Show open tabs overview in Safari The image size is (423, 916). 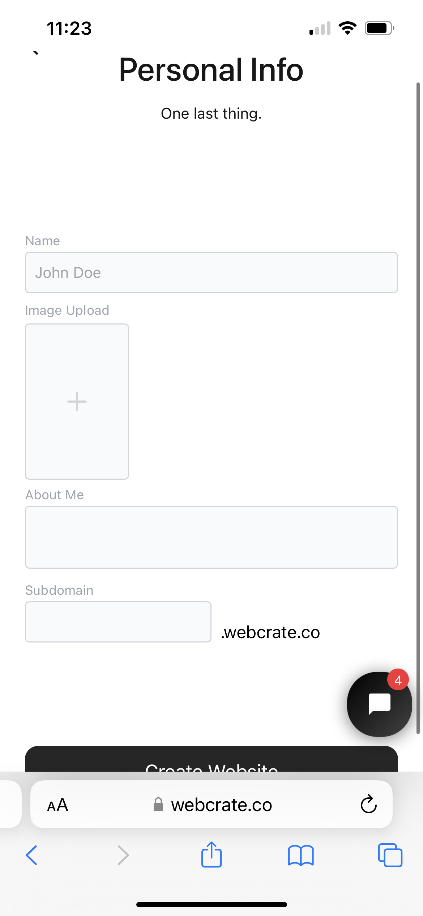tap(390, 855)
